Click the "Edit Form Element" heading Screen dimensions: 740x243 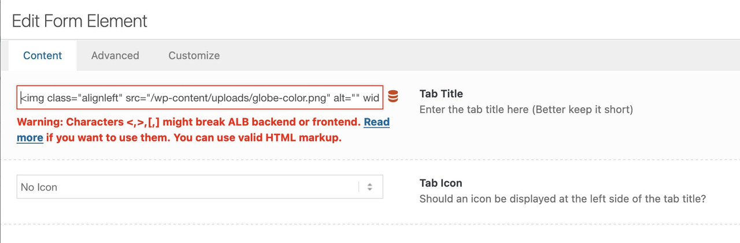pyautogui.click(x=80, y=21)
